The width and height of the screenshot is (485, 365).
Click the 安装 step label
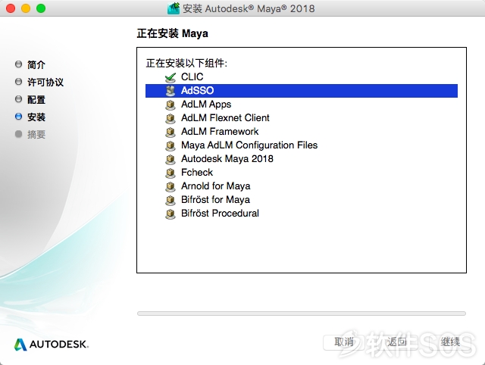coord(36,117)
